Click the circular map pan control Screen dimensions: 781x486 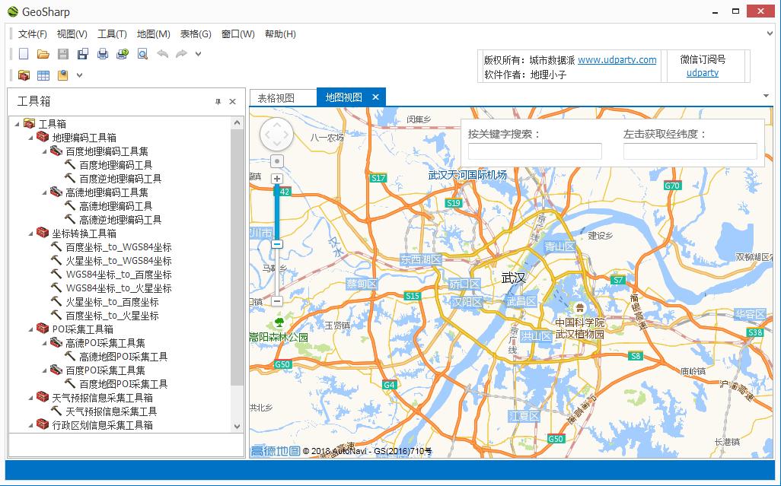click(276, 135)
